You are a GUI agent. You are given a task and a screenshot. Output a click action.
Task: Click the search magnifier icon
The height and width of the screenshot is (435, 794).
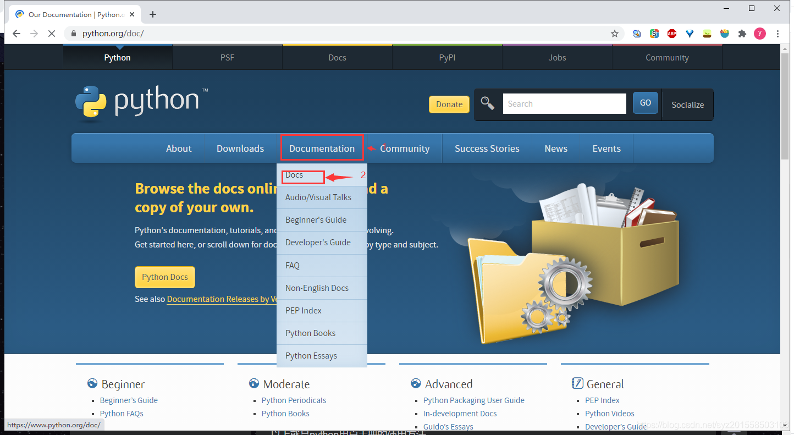[487, 103]
